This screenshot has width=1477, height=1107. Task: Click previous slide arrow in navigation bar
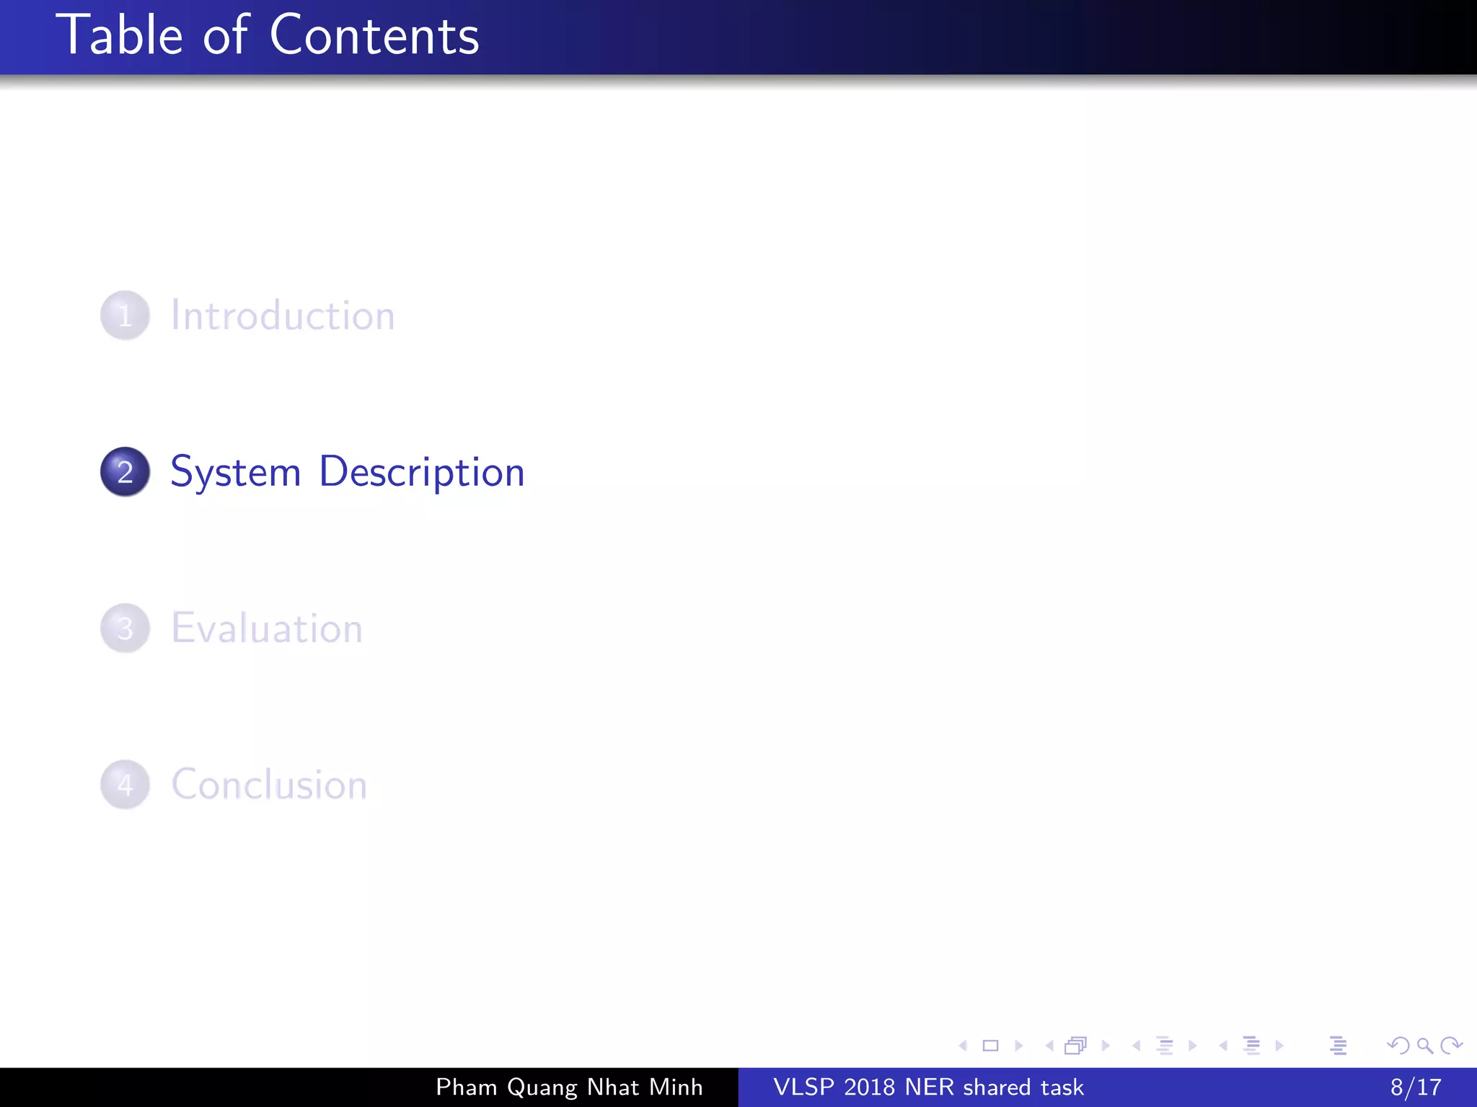point(963,1046)
